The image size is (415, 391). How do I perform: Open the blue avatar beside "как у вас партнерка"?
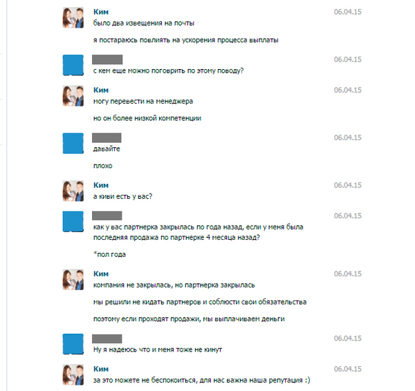pyautogui.click(x=73, y=222)
